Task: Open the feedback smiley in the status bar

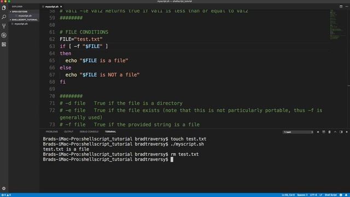Action: [341, 195]
